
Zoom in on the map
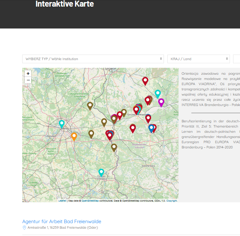coord(28,73)
